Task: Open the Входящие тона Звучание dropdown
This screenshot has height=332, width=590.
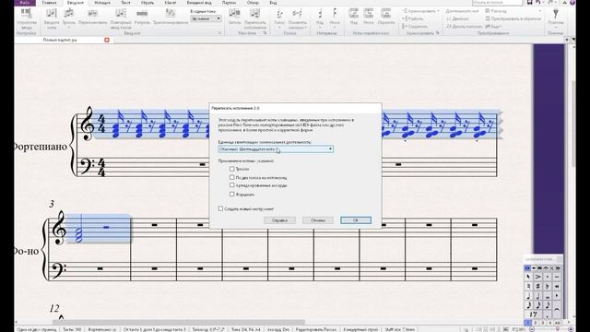Action: pyautogui.click(x=206, y=18)
